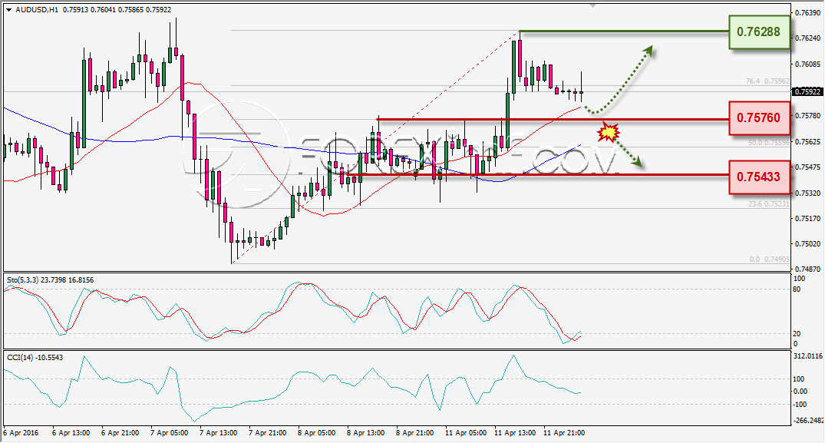Click the 0.75020 price axis value
Image resolution: width=825 pixels, height=443 pixels.
tap(807, 244)
